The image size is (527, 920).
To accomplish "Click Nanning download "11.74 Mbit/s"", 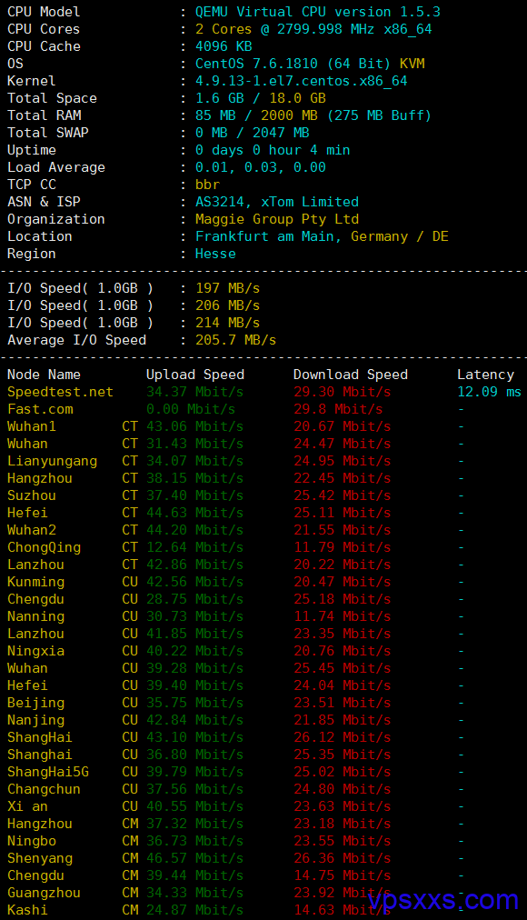I will (343, 616).
